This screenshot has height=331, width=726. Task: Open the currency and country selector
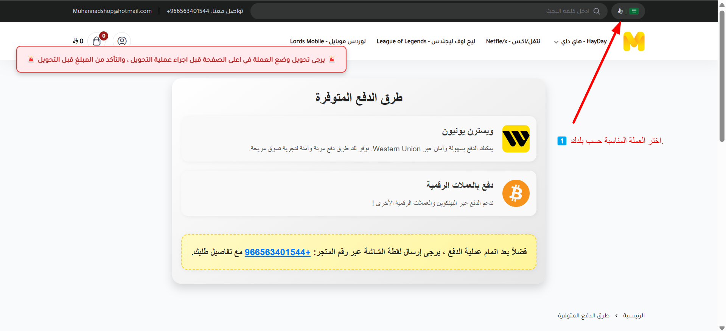[628, 11]
